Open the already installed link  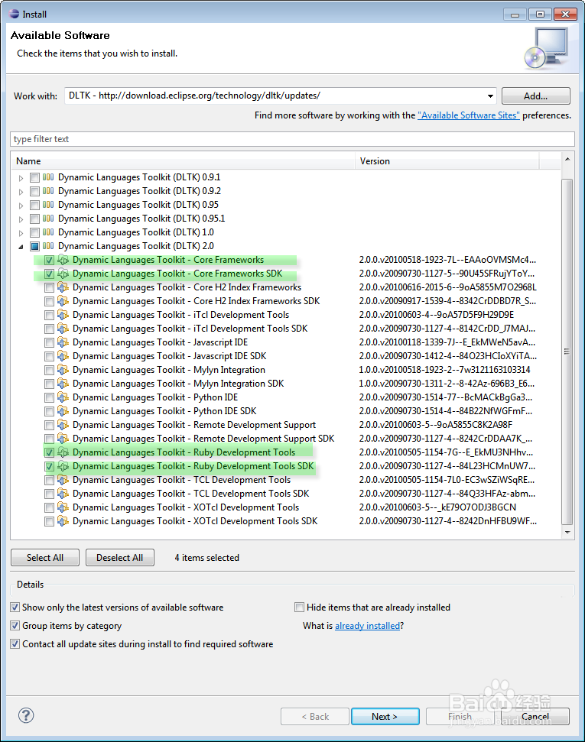pyautogui.click(x=368, y=626)
